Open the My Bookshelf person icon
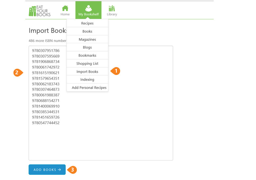The image size is (256, 180). click(88, 8)
